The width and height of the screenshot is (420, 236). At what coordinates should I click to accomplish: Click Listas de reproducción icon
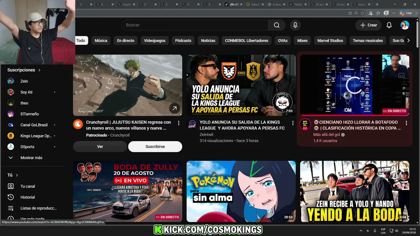point(11,208)
